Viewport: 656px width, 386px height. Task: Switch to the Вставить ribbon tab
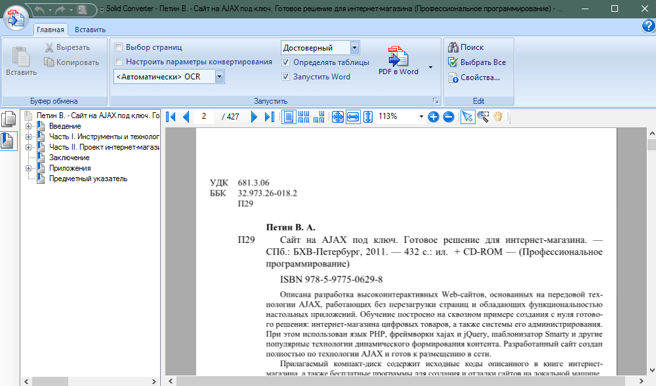(x=90, y=30)
